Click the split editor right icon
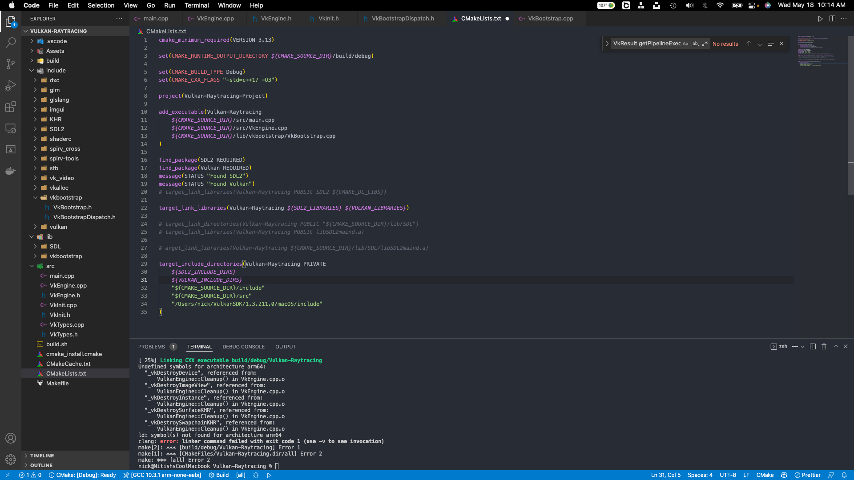The width and height of the screenshot is (854, 480). pyautogui.click(x=832, y=19)
